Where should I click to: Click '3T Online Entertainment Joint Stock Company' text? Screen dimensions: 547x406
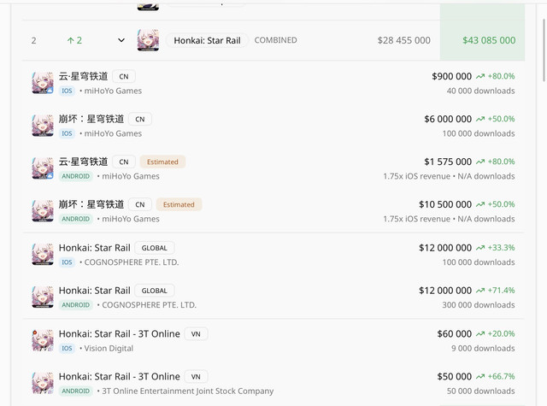click(188, 391)
